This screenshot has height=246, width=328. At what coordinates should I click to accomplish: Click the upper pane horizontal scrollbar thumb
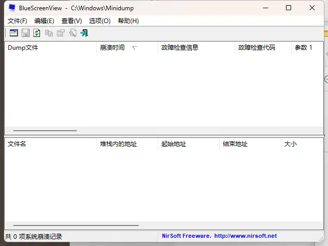click(x=45, y=131)
